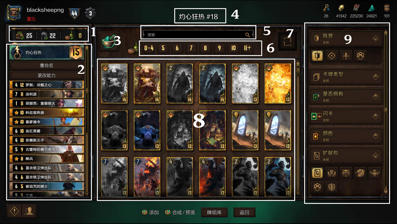Select the base set G expansion icon
The height and width of the screenshot is (224, 397).
point(318,173)
